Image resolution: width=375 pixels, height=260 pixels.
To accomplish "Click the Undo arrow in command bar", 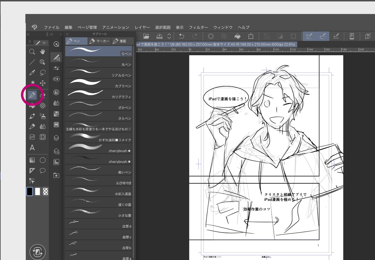I will [181, 36].
